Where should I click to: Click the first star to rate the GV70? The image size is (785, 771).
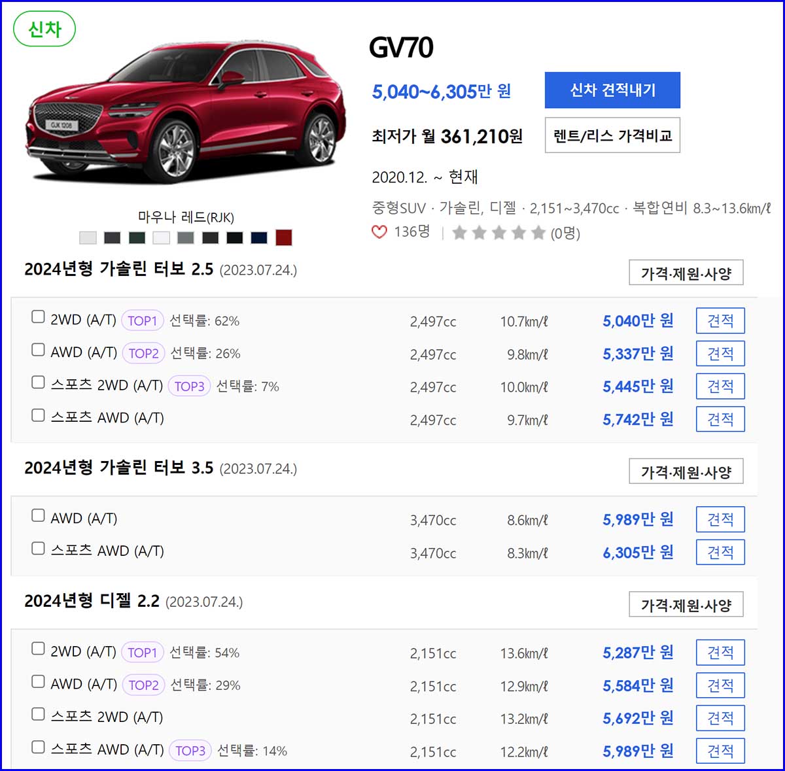pyautogui.click(x=459, y=232)
